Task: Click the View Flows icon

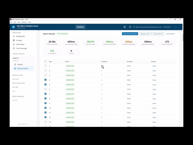Action: point(14,44)
